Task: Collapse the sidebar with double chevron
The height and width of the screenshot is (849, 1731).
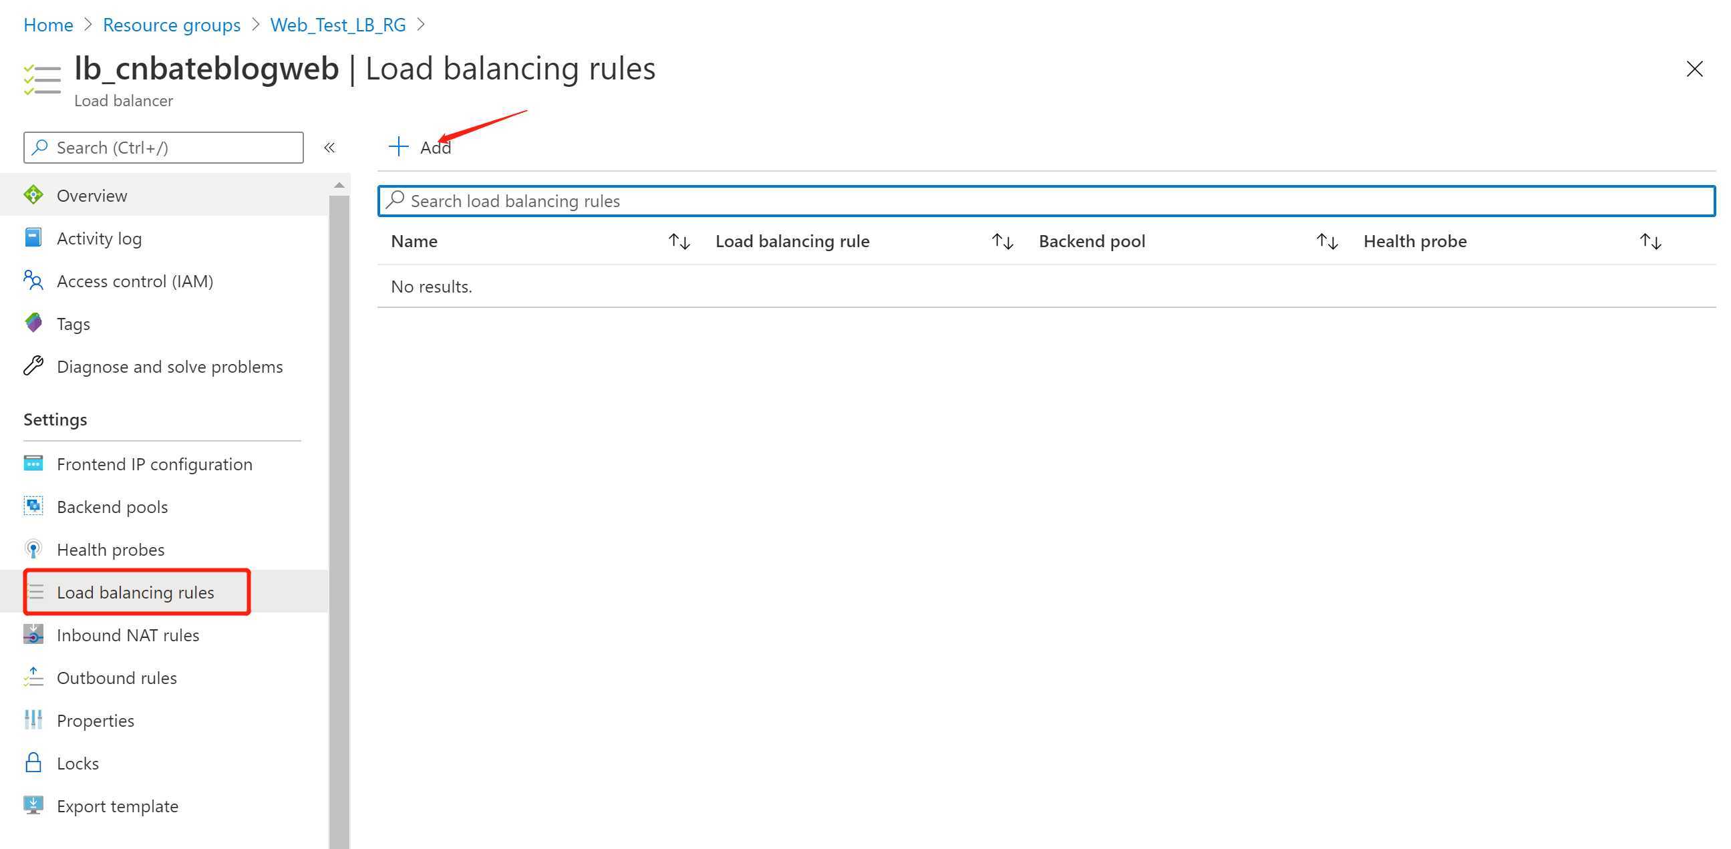Action: point(329,147)
